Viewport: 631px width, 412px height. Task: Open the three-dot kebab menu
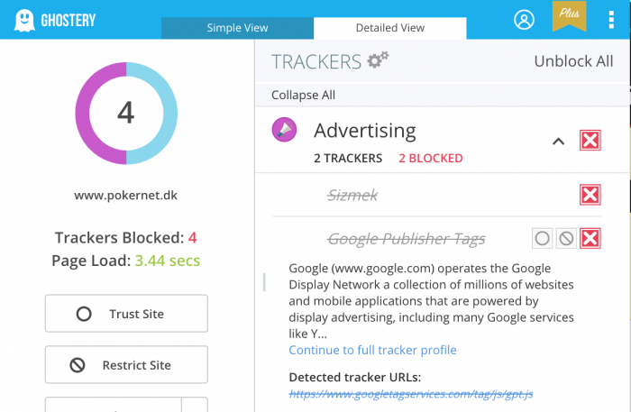point(611,20)
